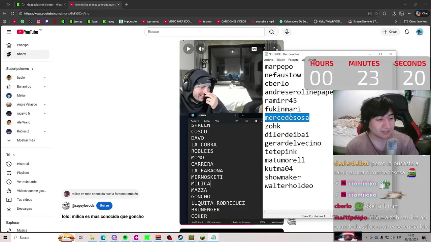Show hidden system tray icons
Viewport: 431px width, 242px height.
coord(366,238)
